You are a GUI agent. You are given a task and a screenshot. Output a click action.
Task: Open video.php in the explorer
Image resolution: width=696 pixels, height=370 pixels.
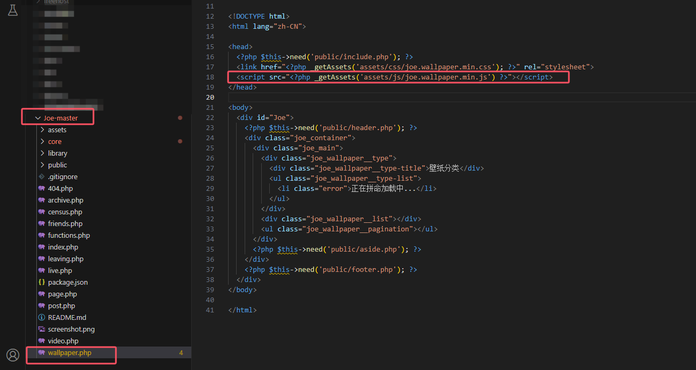(63, 341)
